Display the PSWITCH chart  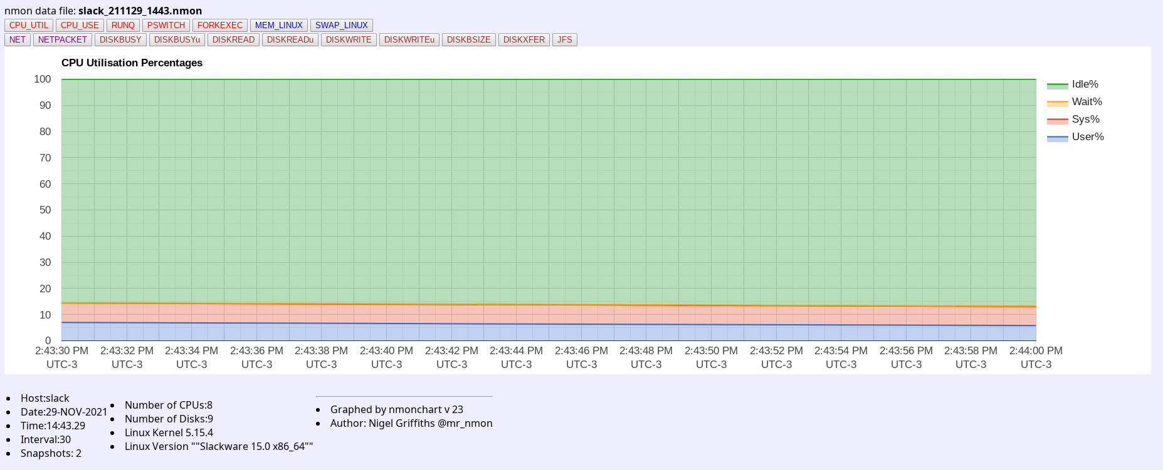pos(166,25)
